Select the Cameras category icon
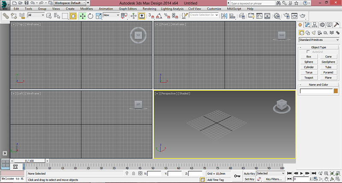The height and width of the screenshot is (183, 342). click(320, 33)
